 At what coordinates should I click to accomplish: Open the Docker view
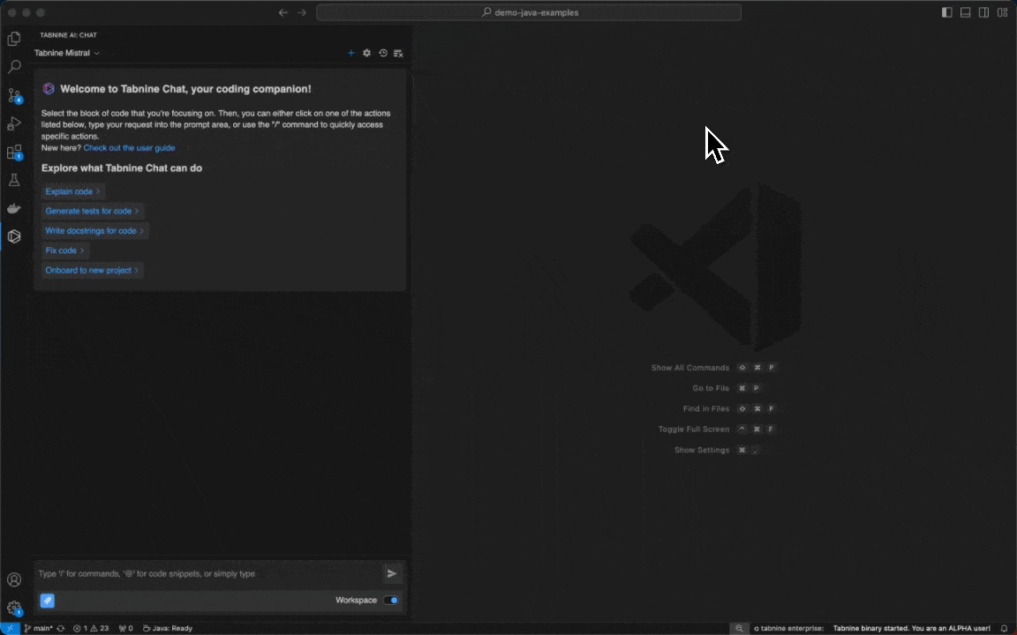[x=13, y=208]
